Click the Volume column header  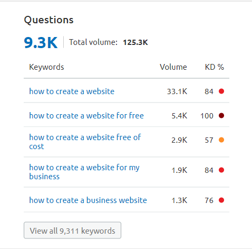pyautogui.click(x=173, y=67)
